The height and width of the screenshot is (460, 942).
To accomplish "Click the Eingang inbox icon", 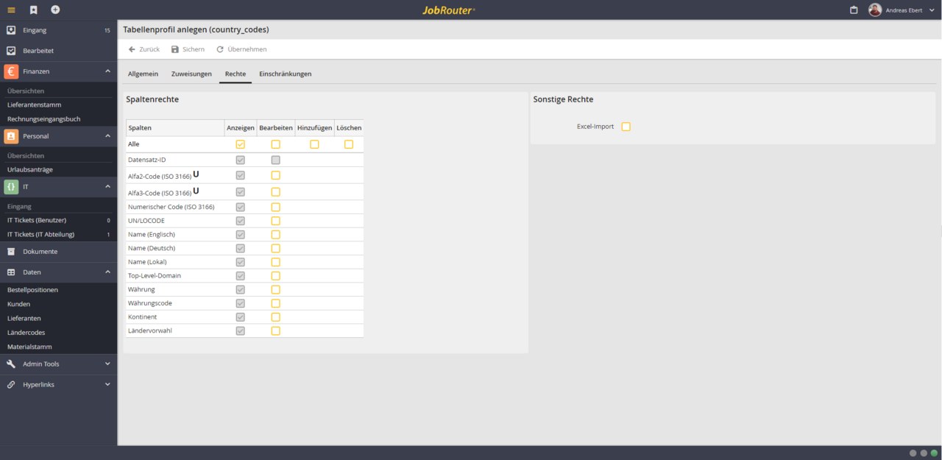I will (11, 30).
